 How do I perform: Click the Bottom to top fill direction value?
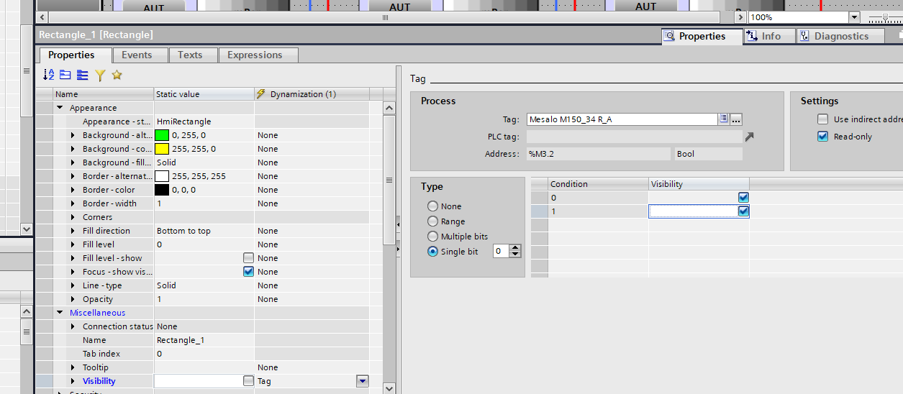[183, 231]
